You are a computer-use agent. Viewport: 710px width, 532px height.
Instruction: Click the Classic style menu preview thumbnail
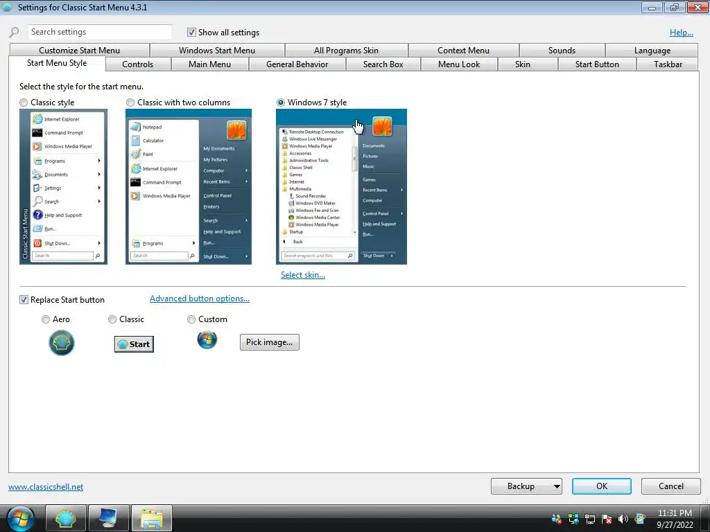[x=63, y=186]
